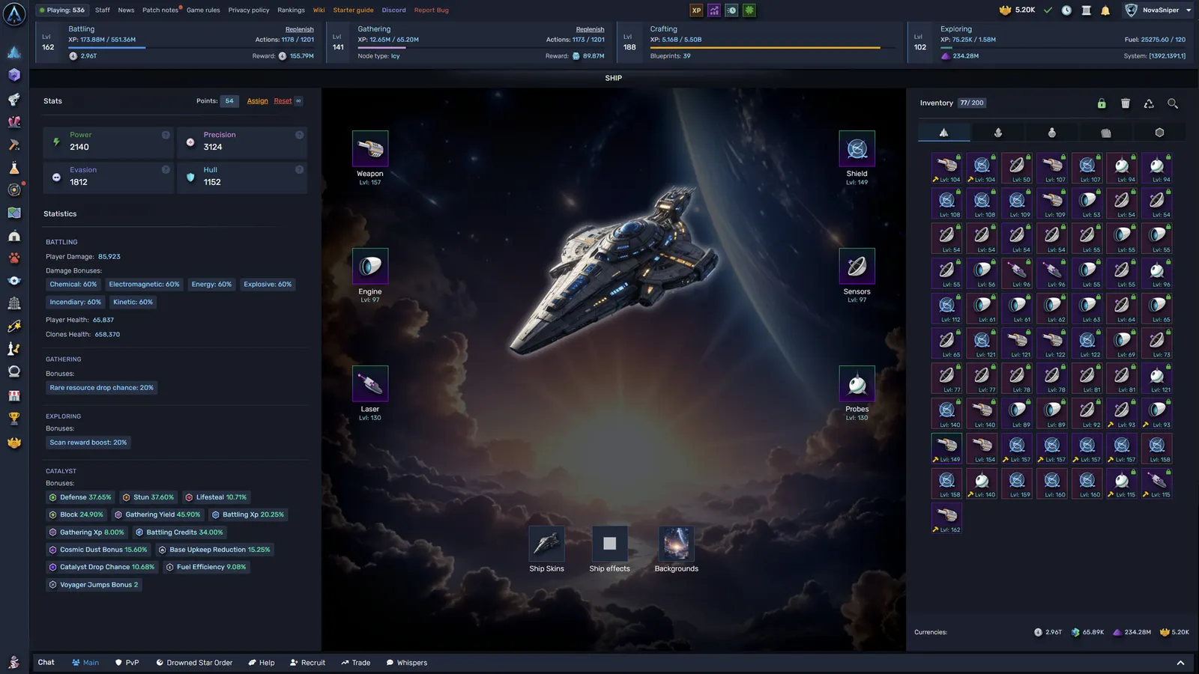Switch to crystal resources inventory tab
This screenshot has height=674, width=1199.
[998, 133]
